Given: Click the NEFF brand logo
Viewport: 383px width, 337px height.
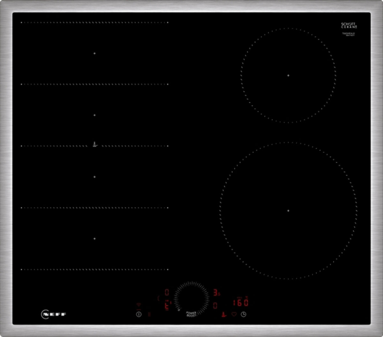Looking at the screenshot, I should [54, 314].
